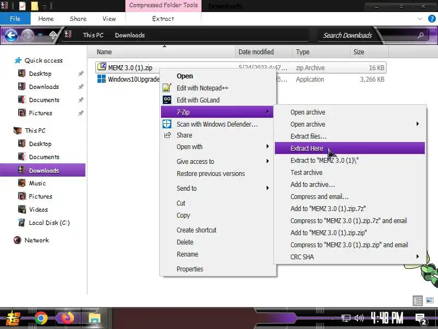The height and width of the screenshot is (329, 438).
Task: Switch to large icons view layout
Action: [430, 300]
